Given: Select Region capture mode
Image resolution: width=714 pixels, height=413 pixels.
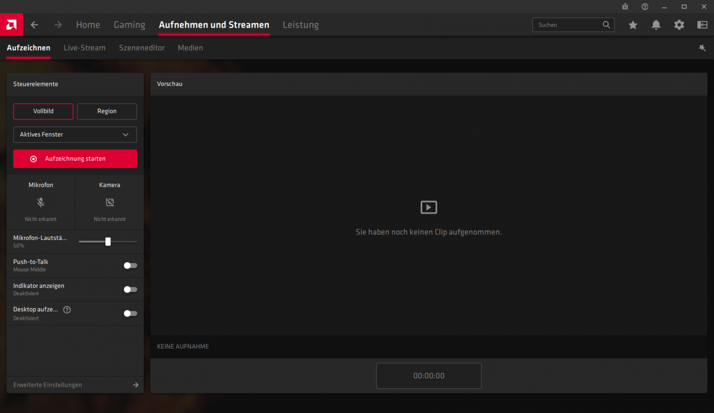Looking at the screenshot, I should (x=107, y=111).
